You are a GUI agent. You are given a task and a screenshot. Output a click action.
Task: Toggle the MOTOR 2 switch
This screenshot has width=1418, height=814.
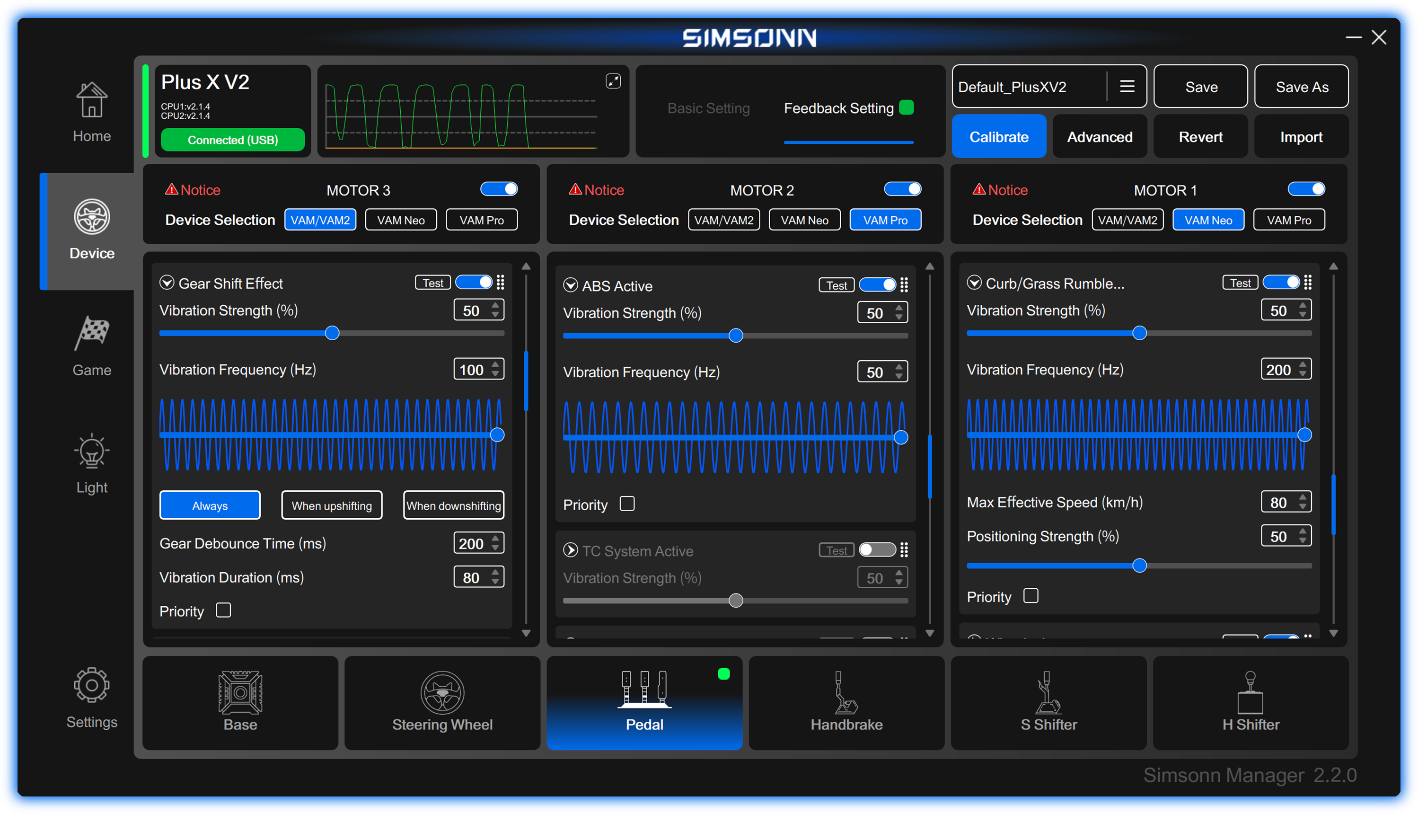click(x=902, y=189)
